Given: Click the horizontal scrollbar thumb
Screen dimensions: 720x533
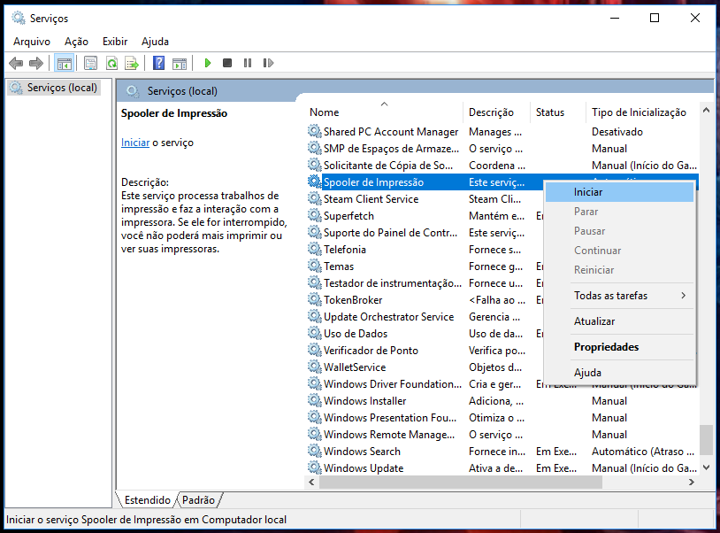Looking at the screenshot, I should click(461, 482).
